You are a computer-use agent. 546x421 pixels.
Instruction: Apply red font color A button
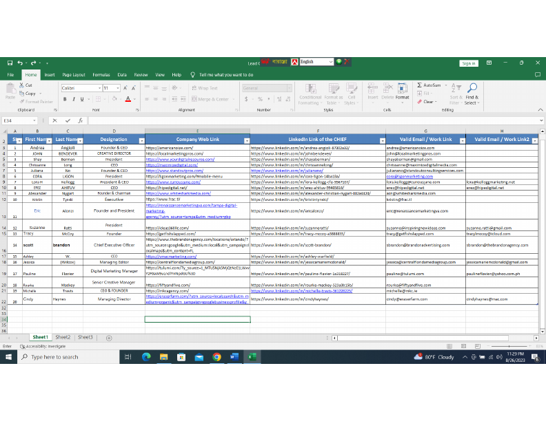(128, 99)
